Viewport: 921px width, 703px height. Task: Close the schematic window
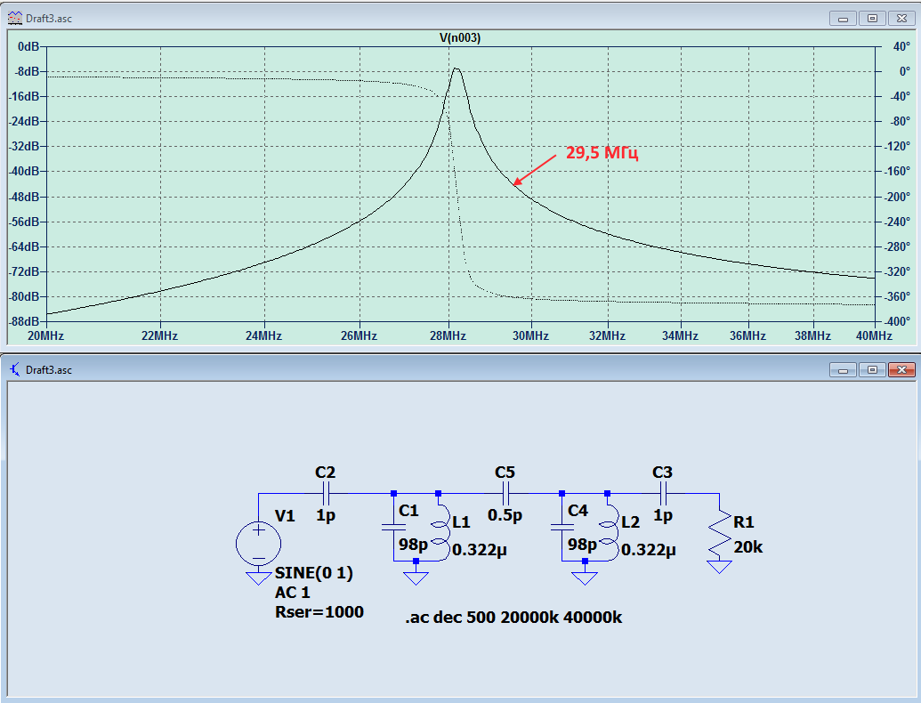[901, 369]
